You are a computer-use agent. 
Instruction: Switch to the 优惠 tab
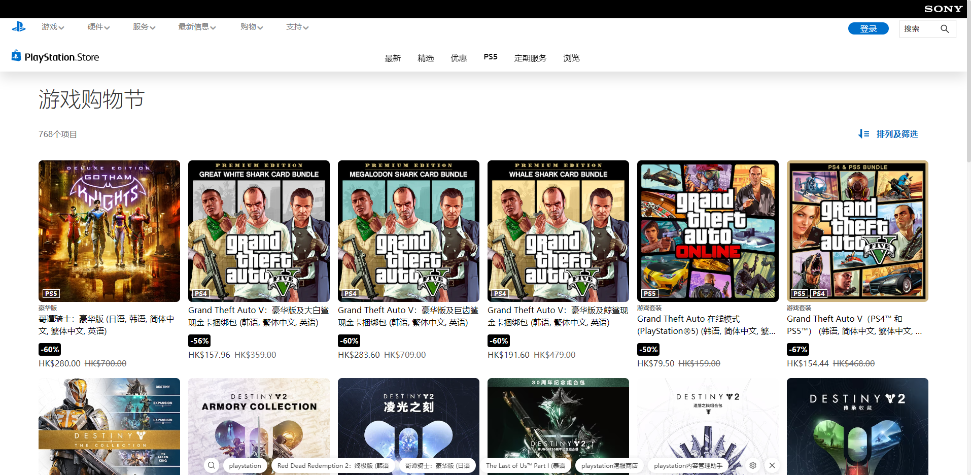point(459,58)
